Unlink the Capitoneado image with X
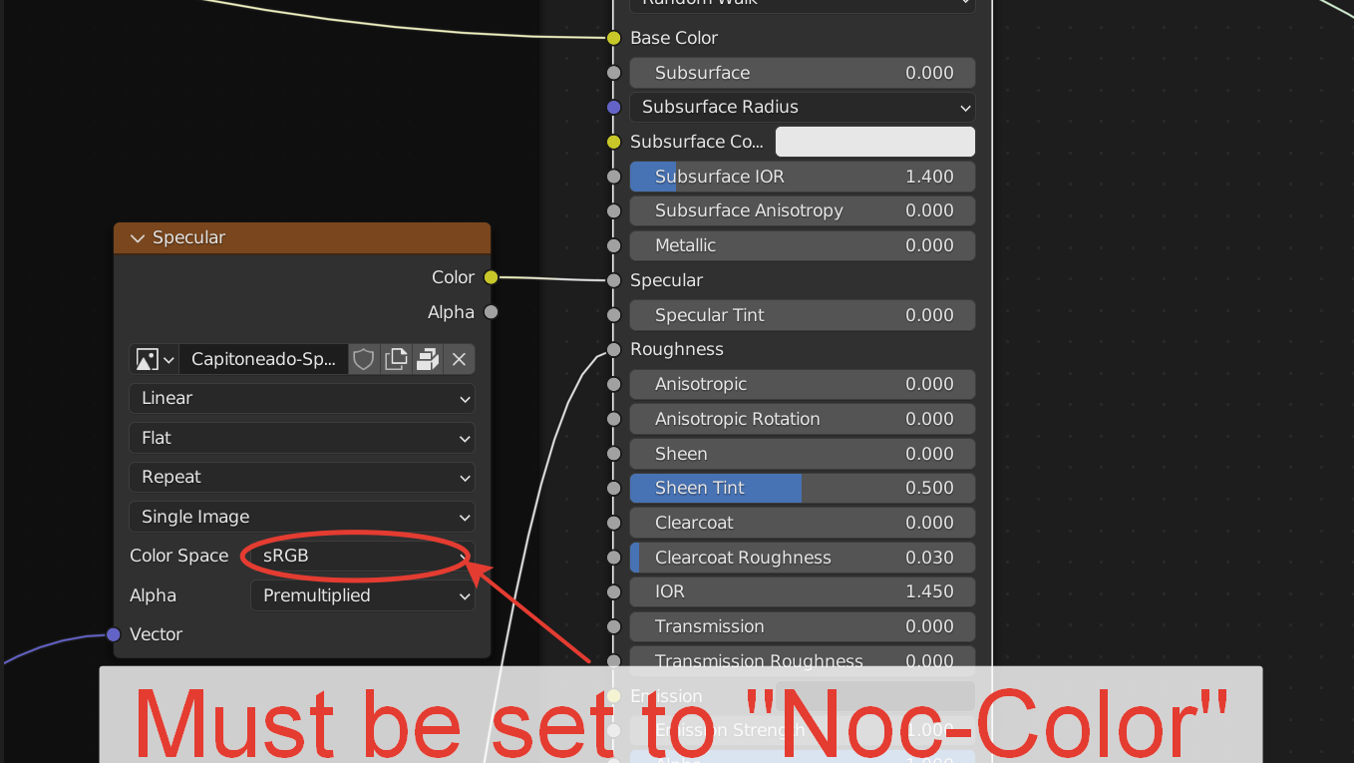The width and height of the screenshot is (1354, 763). point(459,359)
